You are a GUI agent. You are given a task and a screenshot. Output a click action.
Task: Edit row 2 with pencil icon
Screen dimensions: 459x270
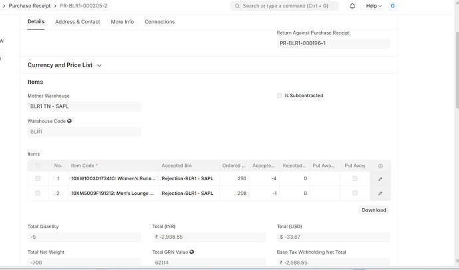coord(381,194)
